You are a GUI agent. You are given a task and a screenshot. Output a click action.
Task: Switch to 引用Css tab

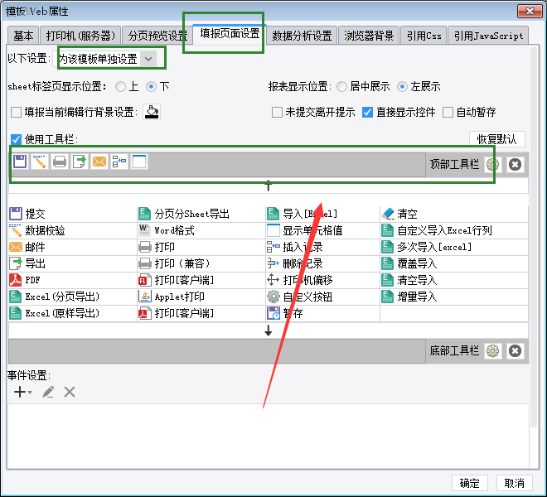[x=424, y=36]
